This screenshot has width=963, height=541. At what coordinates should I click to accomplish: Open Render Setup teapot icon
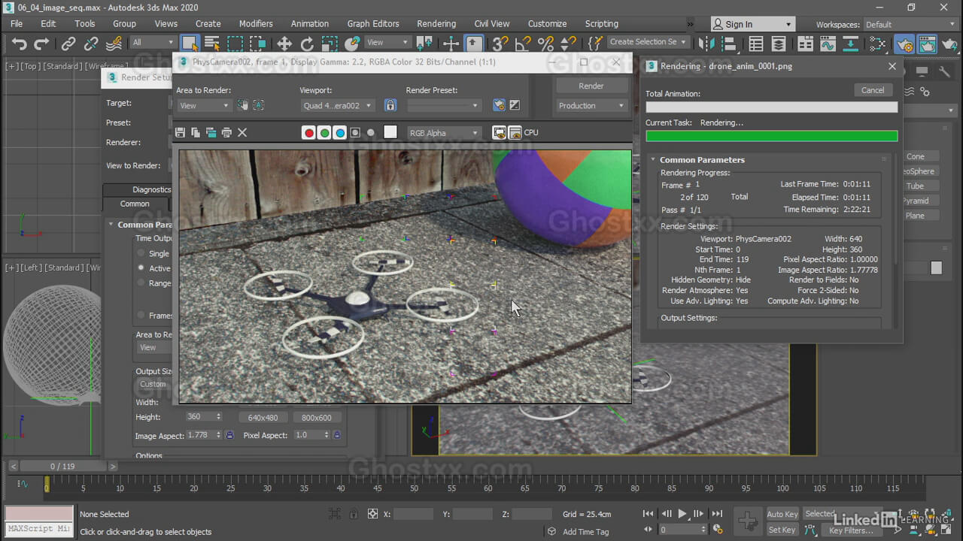pyautogui.click(x=905, y=44)
